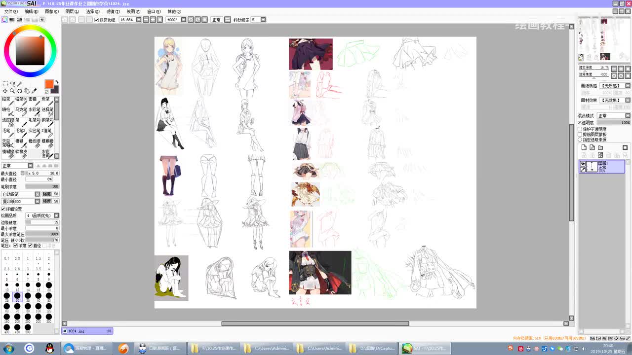Image resolution: width=632 pixels, height=355 pixels.
Task: Open the 画纸质感 paper texture dropdown
Action: tap(628, 86)
